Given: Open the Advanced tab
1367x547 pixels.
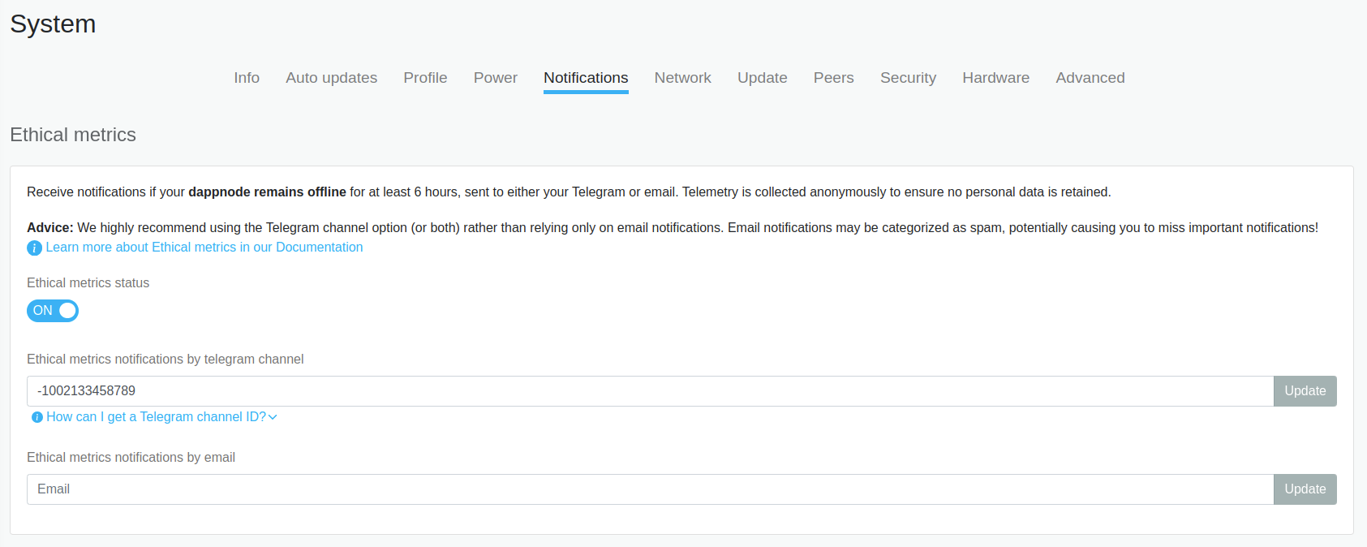Looking at the screenshot, I should point(1090,78).
